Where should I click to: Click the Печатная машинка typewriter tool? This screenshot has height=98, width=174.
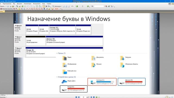pos(7,9)
